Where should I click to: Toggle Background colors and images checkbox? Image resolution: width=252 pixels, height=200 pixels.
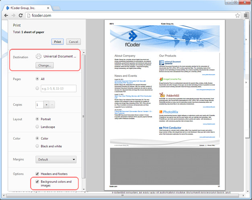click(37, 181)
